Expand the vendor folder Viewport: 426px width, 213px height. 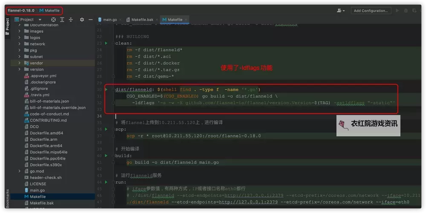pos(20,63)
